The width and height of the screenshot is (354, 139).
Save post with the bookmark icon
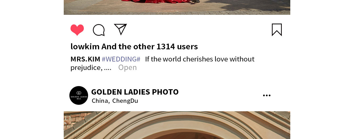point(277,30)
